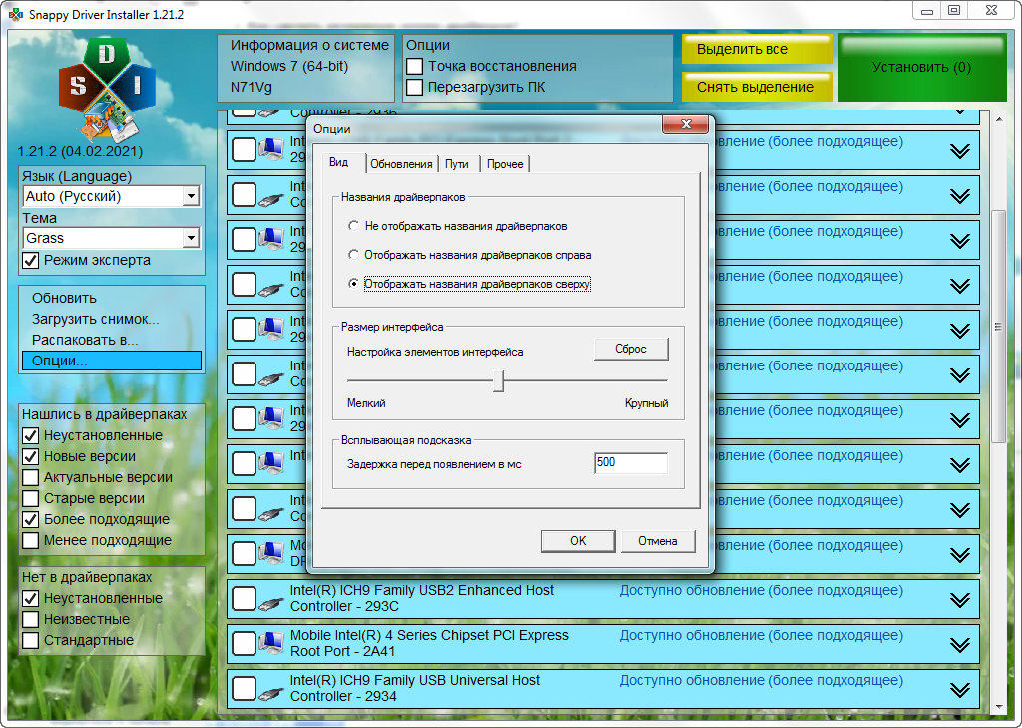The height and width of the screenshot is (728, 1022).
Task: Enable Точка восстановления checkbox
Action: click(x=415, y=66)
